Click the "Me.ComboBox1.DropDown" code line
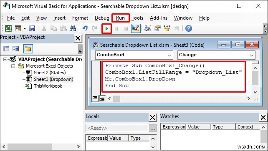Image resolution: width=268 pixels, height=151 pixels. (x=140, y=79)
